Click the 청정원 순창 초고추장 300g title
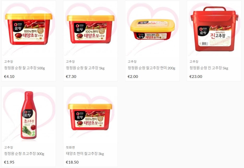 pyautogui.click(x=24, y=154)
